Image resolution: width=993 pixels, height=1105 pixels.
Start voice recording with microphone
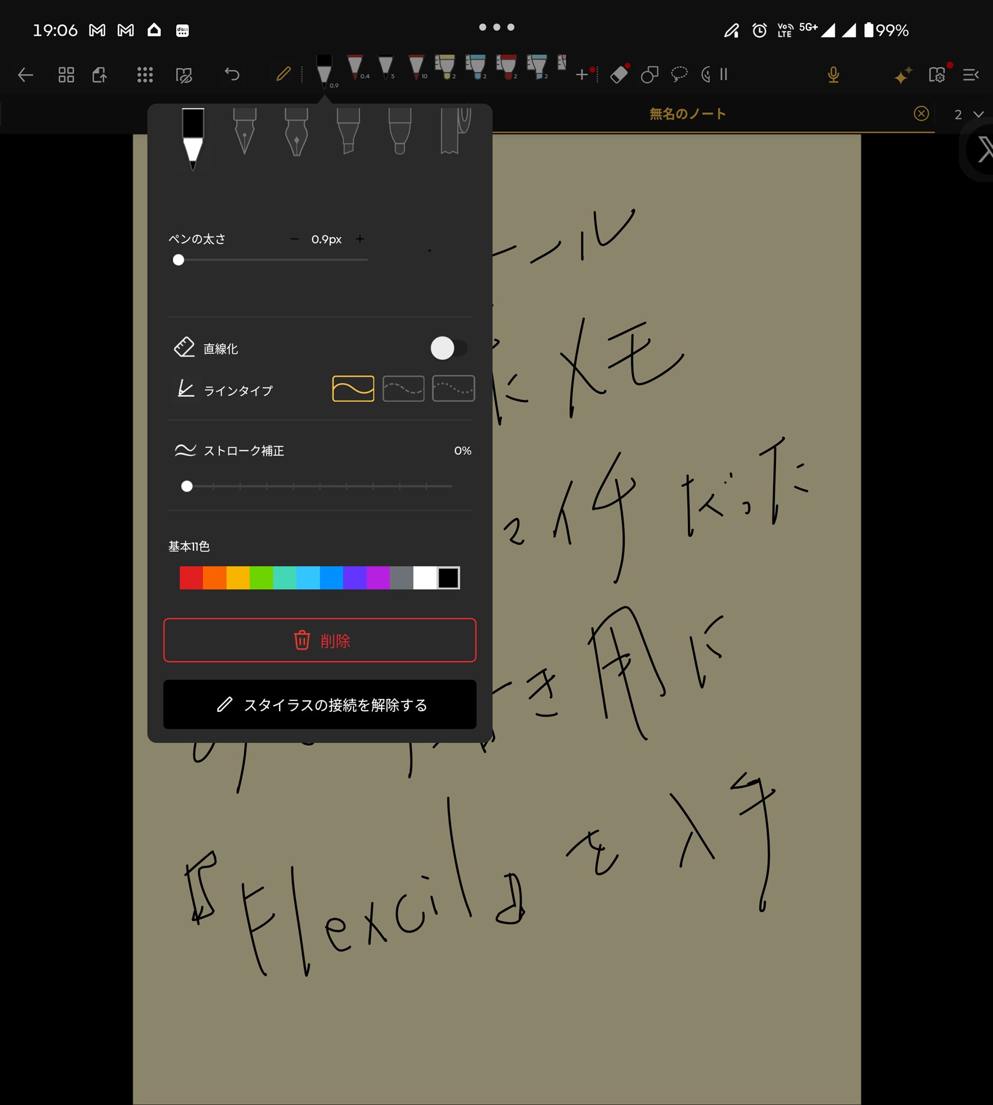coord(833,75)
